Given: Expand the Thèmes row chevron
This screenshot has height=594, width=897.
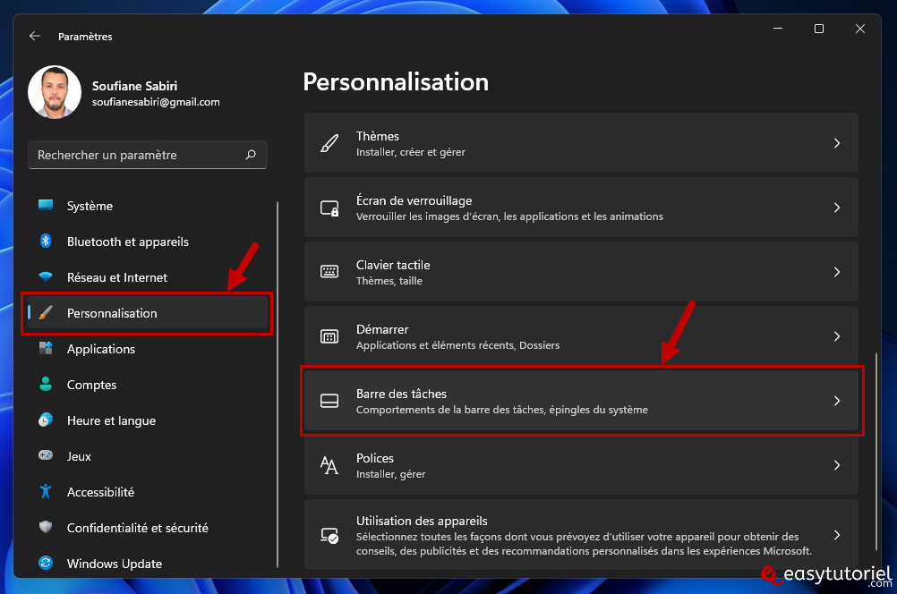Looking at the screenshot, I should tap(837, 143).
